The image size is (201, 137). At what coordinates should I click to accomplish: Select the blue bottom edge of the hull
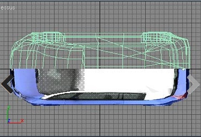click(100, 102)
